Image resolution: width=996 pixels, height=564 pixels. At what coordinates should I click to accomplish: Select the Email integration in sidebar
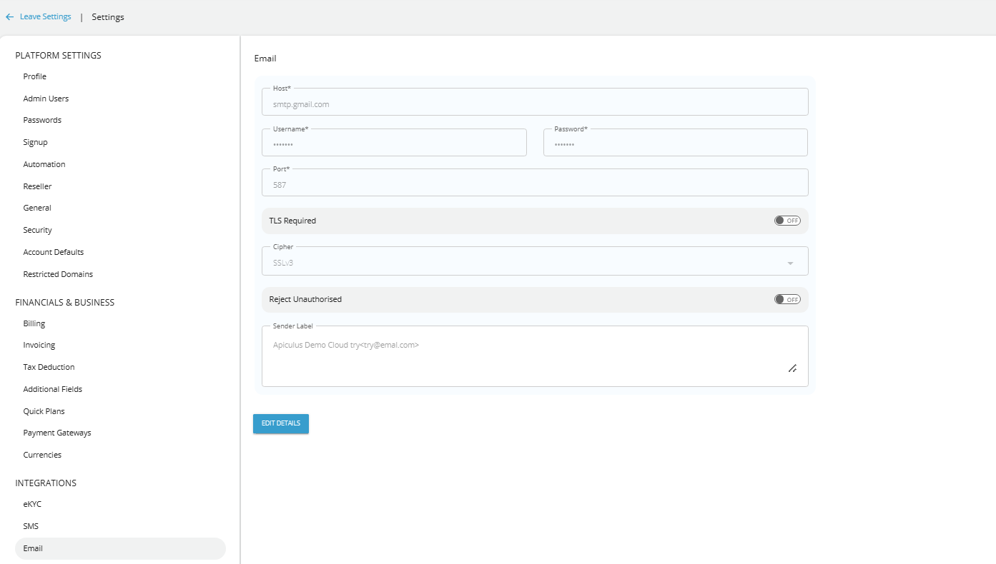click(33, 548)
